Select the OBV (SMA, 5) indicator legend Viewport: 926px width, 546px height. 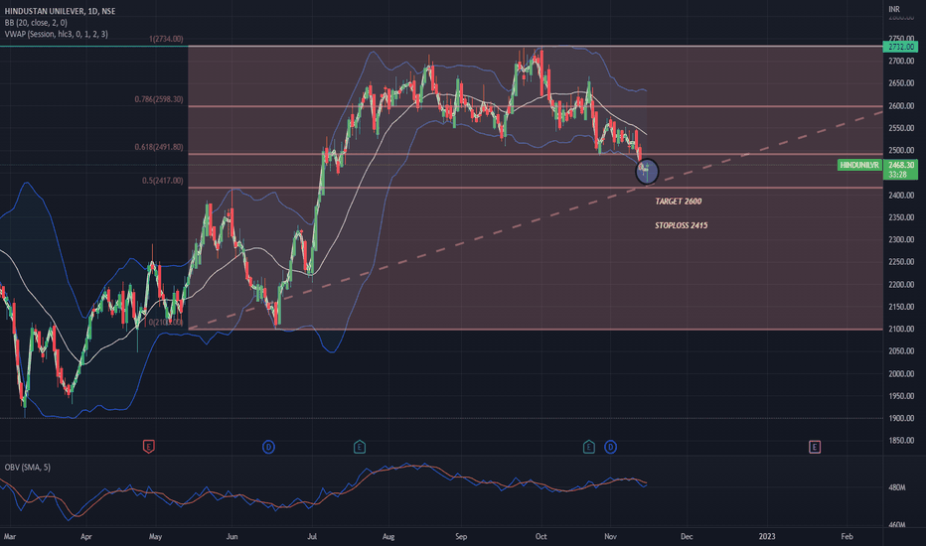28,467
